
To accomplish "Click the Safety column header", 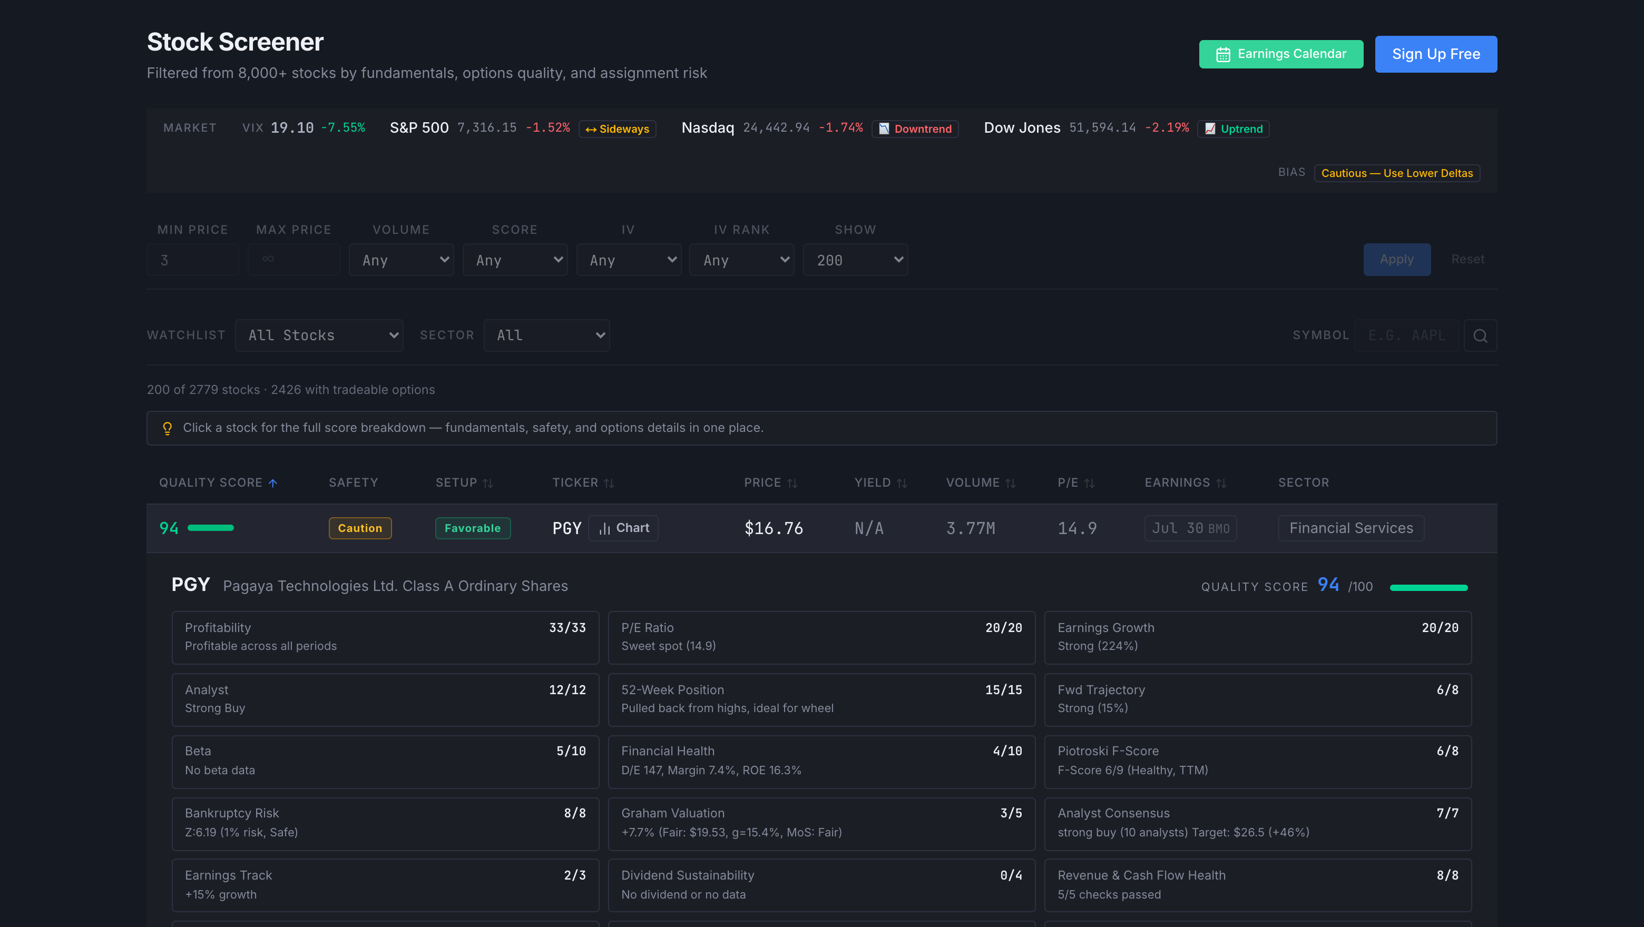I will (x=354, y=483).
